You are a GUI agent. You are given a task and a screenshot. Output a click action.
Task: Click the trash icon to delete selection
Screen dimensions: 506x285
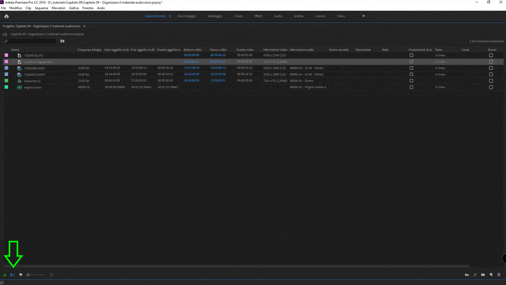499,275
